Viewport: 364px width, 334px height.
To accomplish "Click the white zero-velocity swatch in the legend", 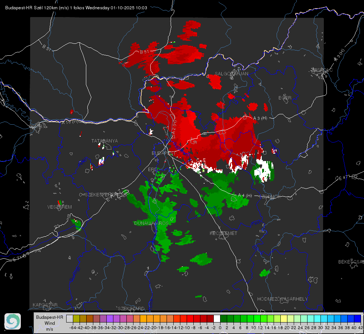I will click(217, 318).
